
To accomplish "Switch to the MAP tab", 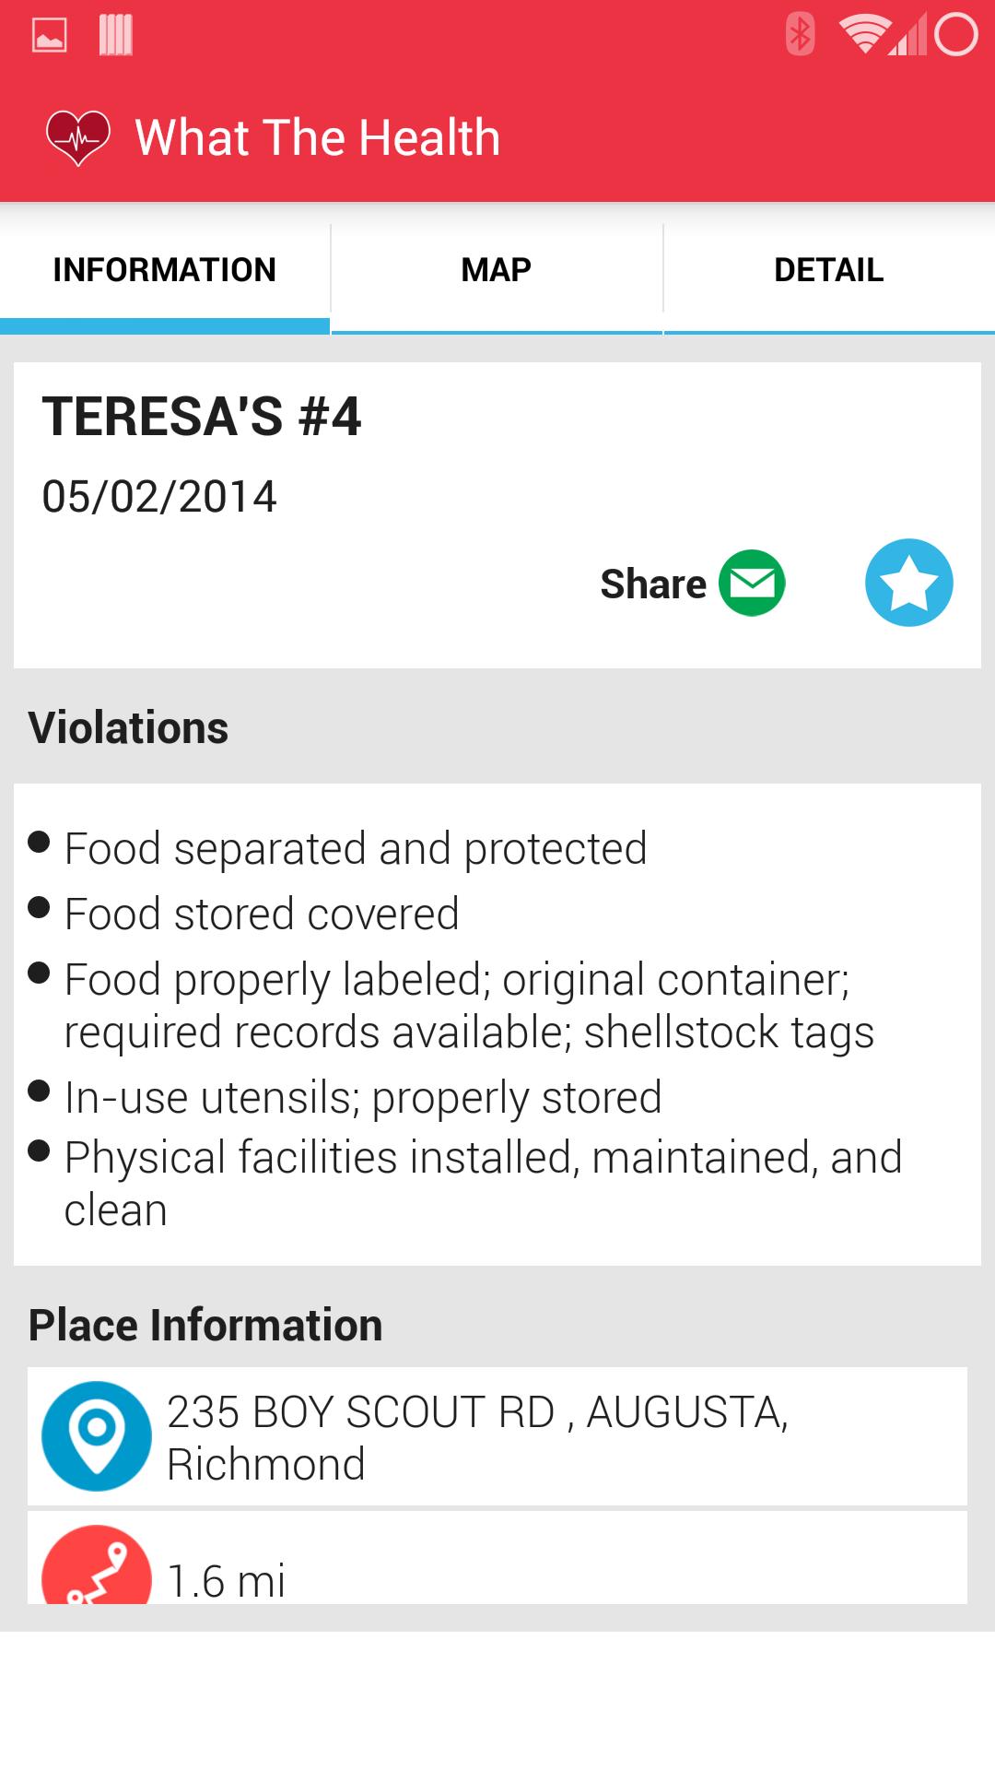I will (497, 270).
